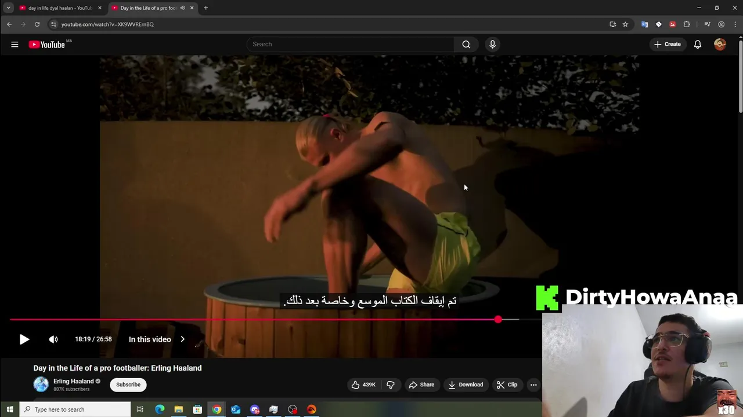Viewport: 743px width, 417px height.
Task: Start voice search with microphone icon
Action: click(x=492, y=44)
